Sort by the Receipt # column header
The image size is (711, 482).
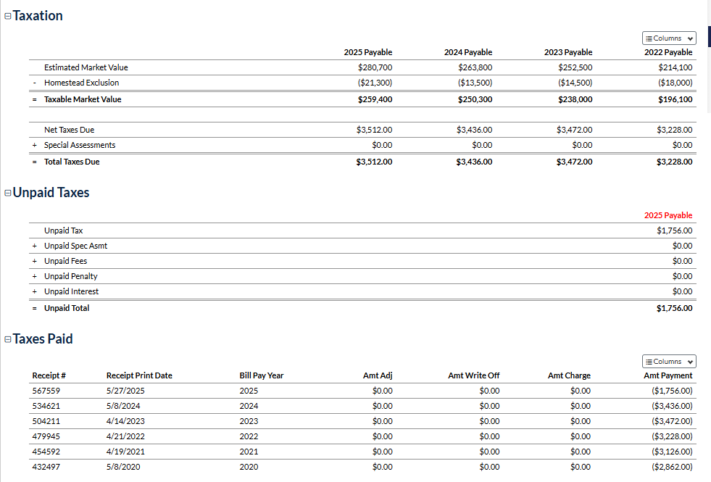49,375
